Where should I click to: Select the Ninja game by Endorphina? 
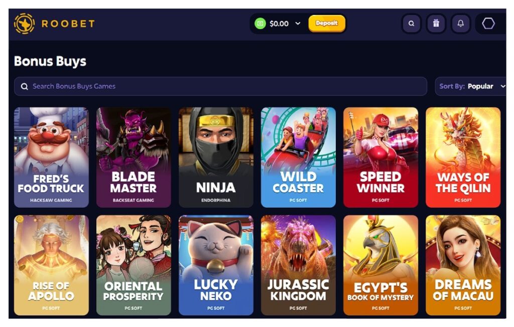tap(216, 157)
